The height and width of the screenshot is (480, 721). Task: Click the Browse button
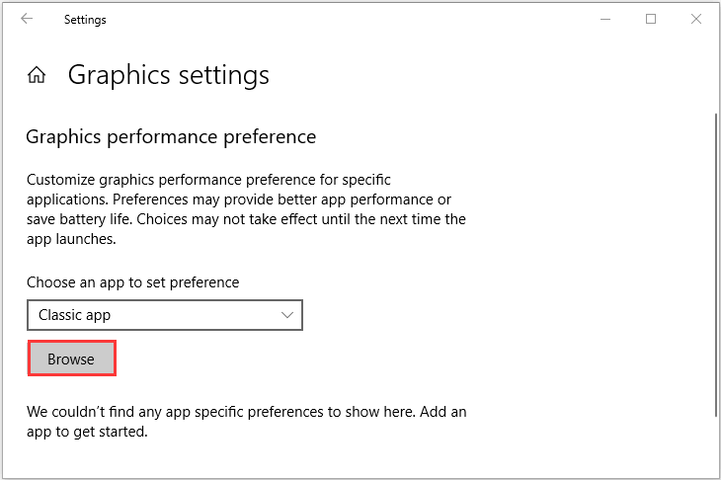click(72, 359)
